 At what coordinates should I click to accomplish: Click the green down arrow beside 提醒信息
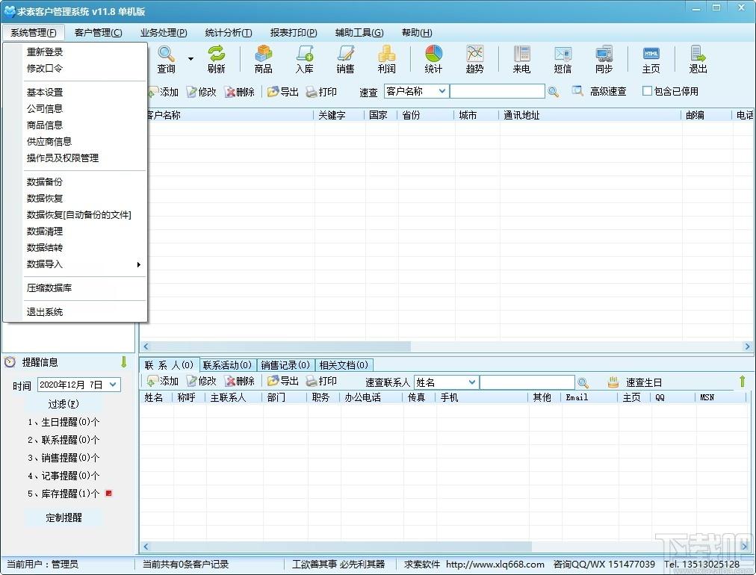click(124, 362)
